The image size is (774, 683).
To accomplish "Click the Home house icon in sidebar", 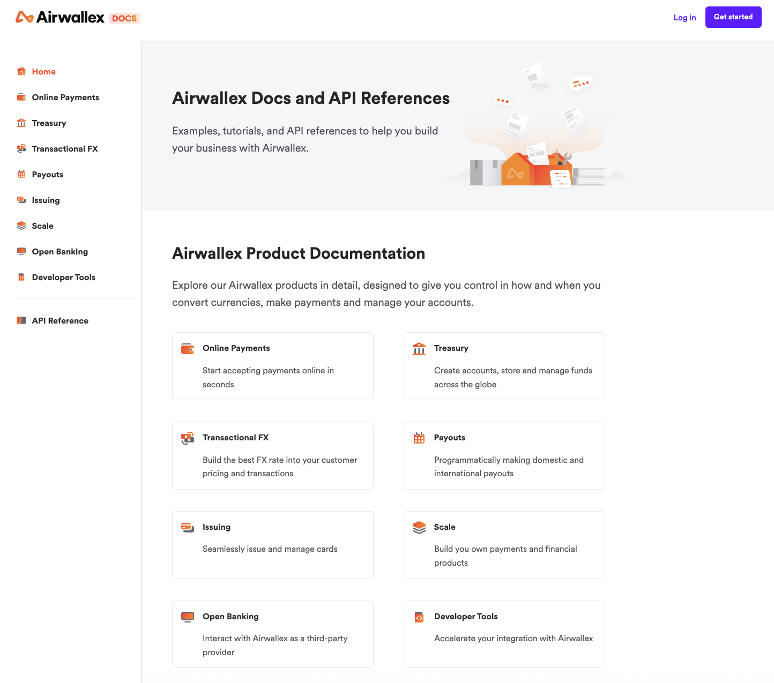I will click(x=21, y=72).
